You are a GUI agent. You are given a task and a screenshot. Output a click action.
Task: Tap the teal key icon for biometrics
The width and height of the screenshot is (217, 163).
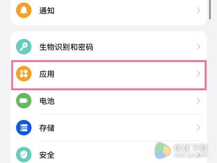(x=24, y=47)
